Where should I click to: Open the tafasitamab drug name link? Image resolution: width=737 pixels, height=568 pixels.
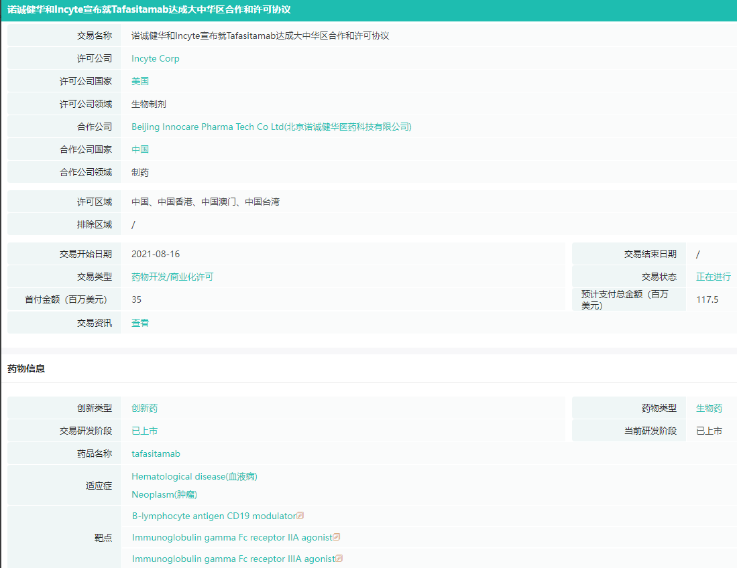pyautogui.click(x=156, y=453)
